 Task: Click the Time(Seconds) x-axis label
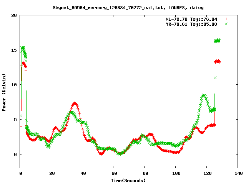coord(128,181)
